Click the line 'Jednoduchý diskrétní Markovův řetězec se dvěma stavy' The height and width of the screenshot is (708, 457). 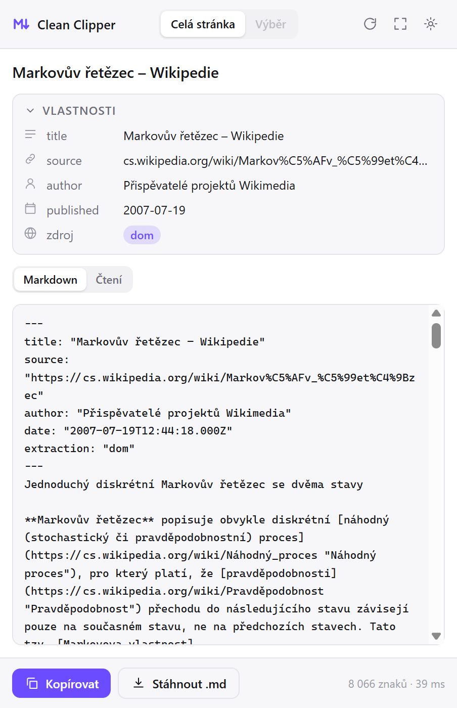(194, 484)
